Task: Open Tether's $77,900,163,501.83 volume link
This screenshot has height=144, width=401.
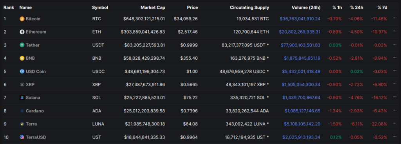Action: pos(300,45)
